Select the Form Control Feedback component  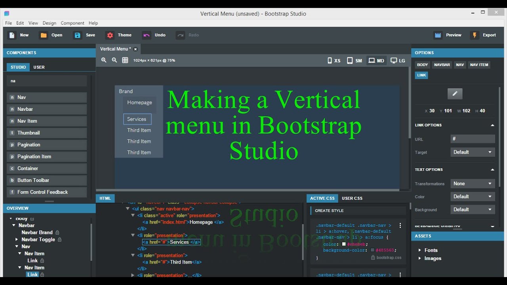pos(47,192)
